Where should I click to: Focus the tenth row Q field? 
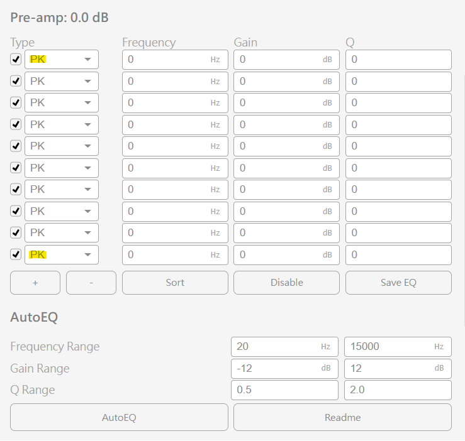pyautogui.click(x=398, y=254)
